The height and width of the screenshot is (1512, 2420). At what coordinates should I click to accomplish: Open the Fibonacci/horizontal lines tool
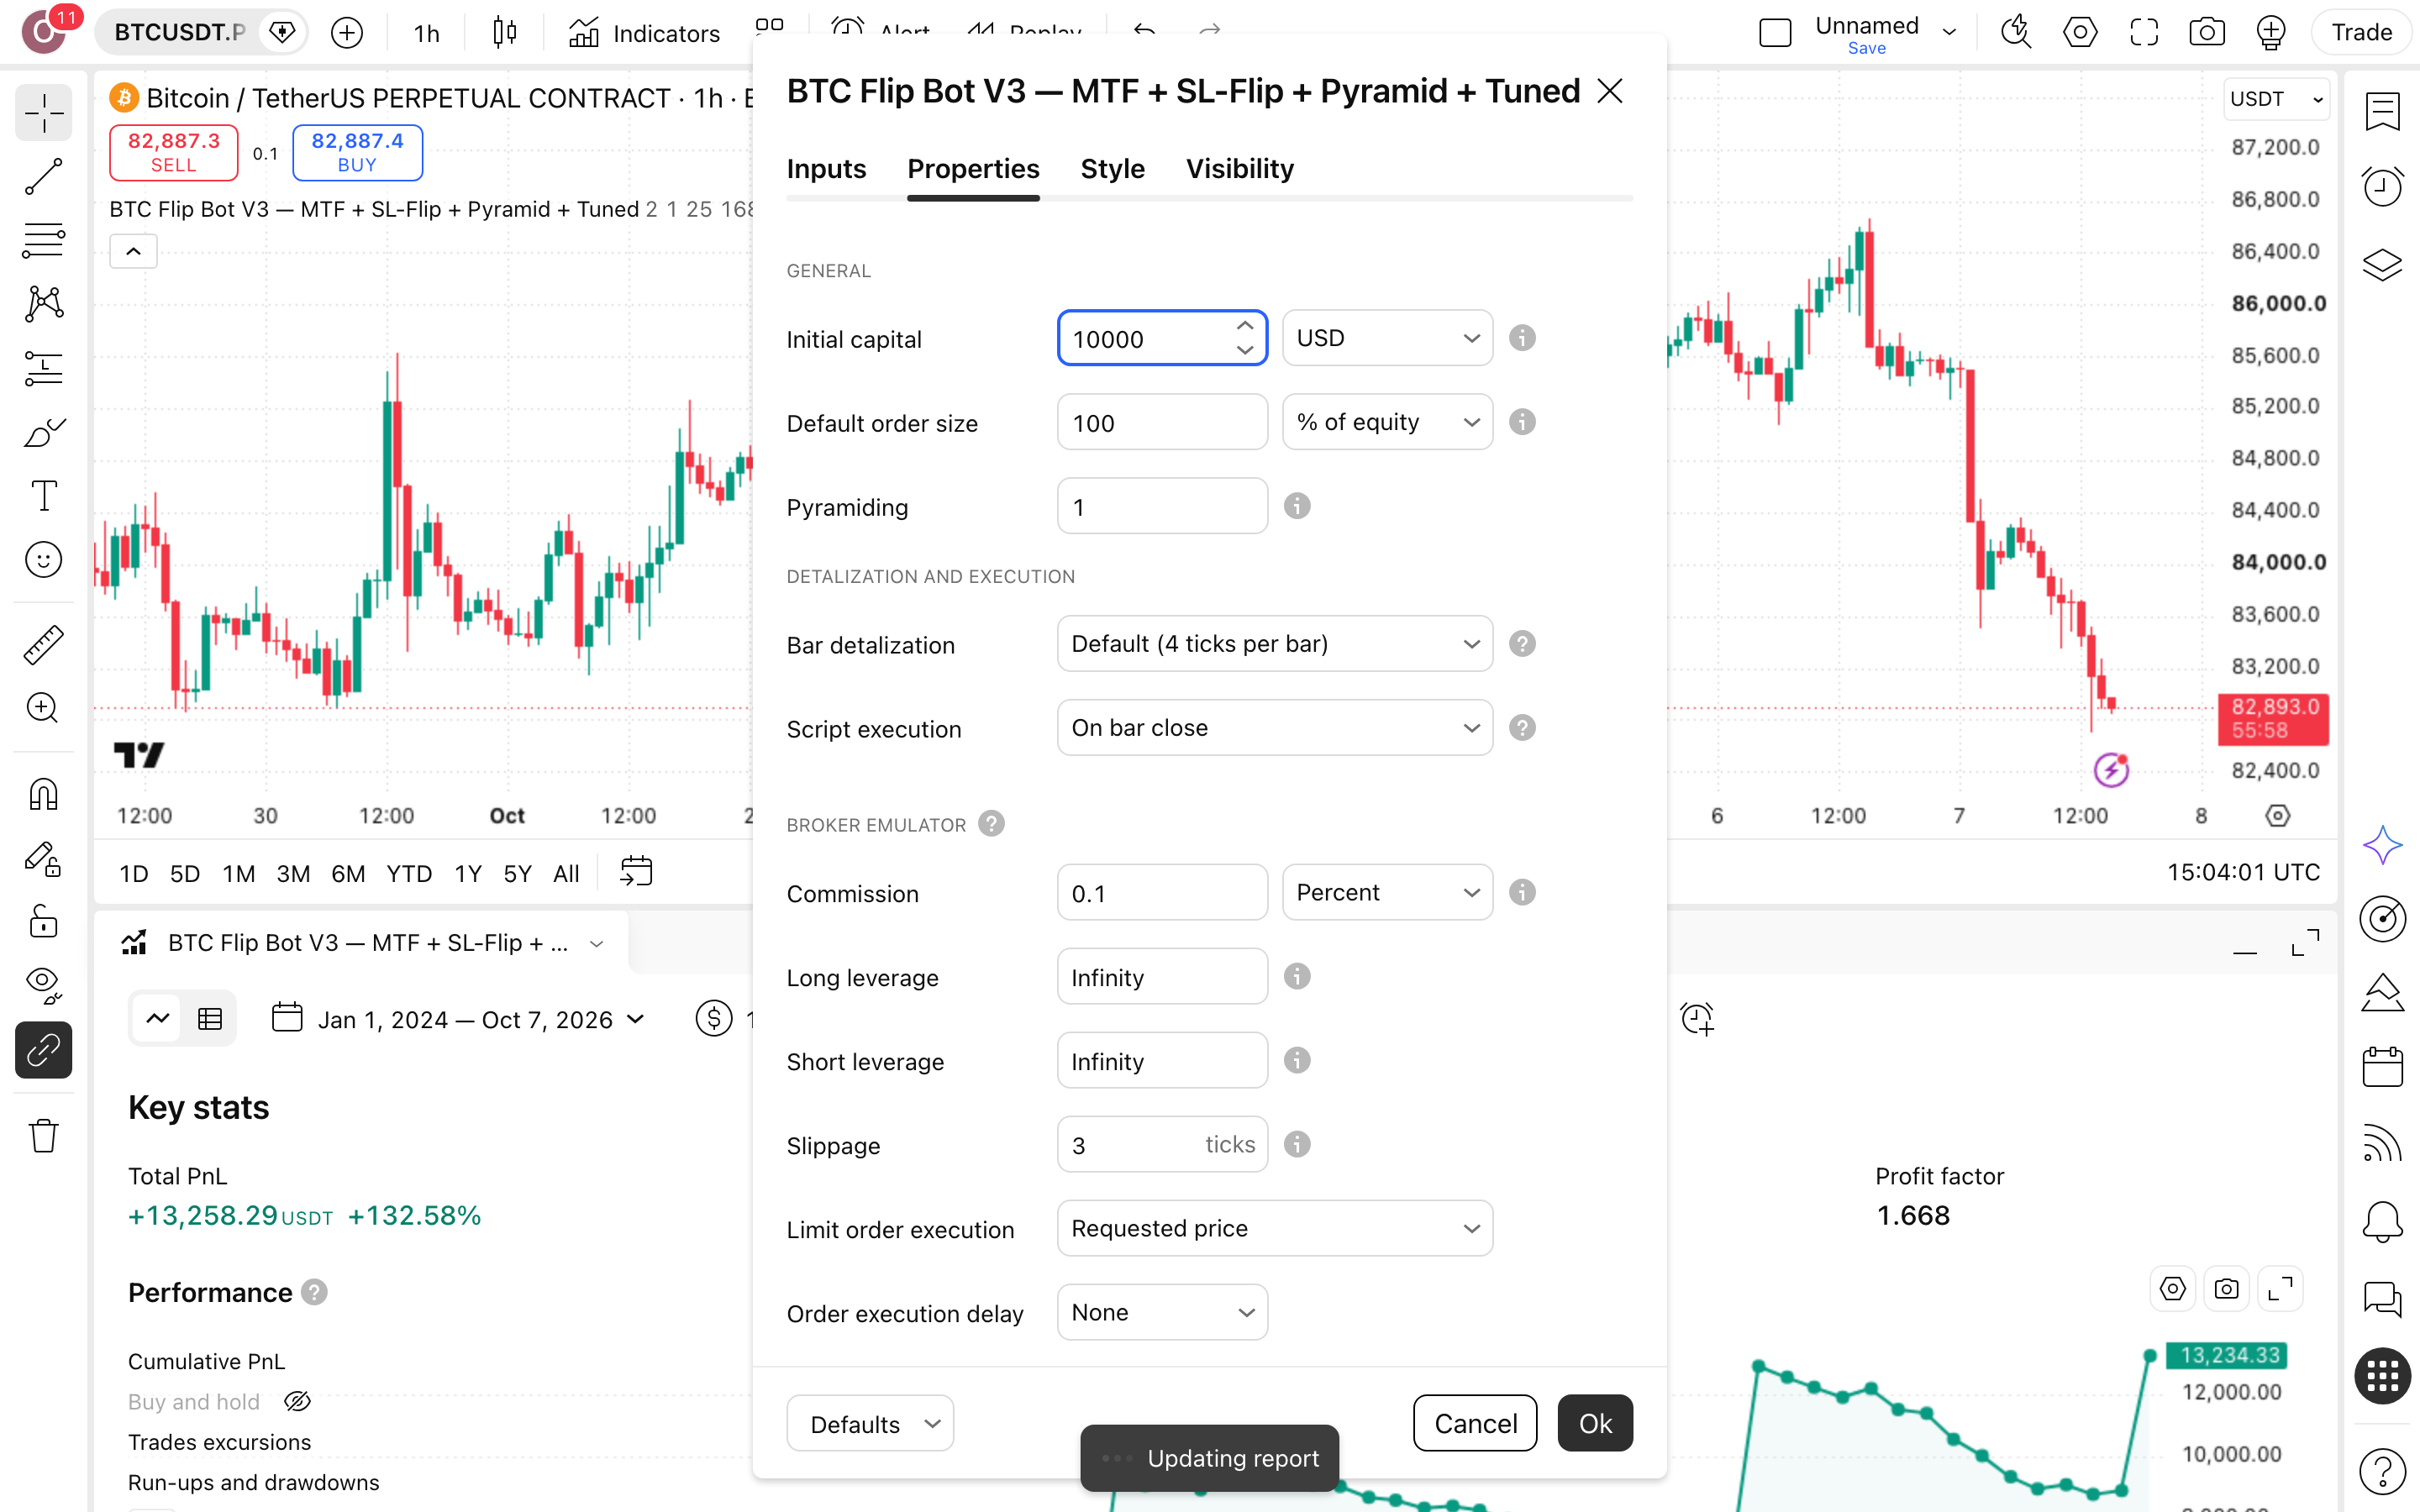[43, 240]
